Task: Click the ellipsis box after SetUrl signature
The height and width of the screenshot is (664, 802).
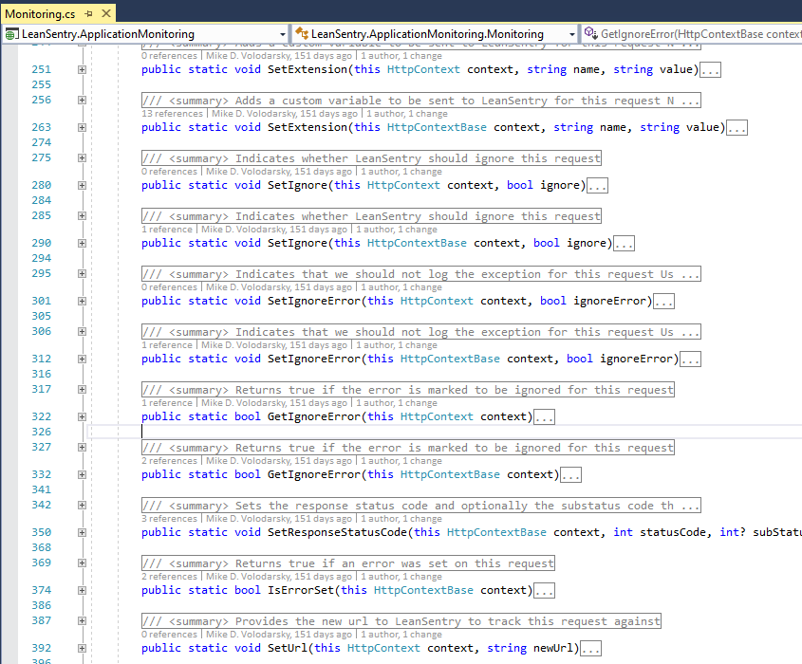Action: (590, 649)
